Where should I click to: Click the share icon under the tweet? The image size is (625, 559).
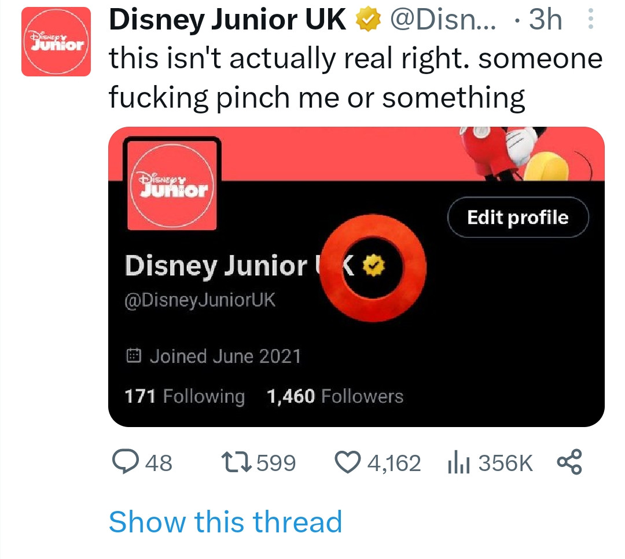pyautogui.click(x=569, y=462)
